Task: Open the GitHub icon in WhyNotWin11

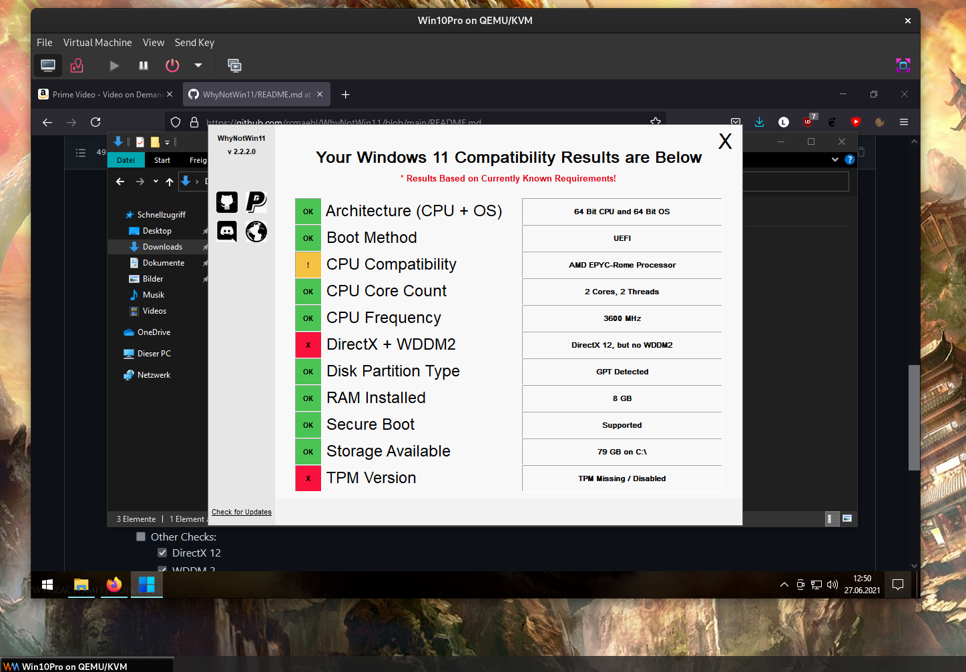Action: (x=227, y=202)
